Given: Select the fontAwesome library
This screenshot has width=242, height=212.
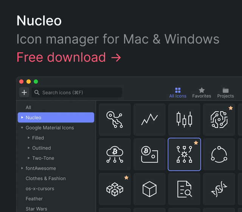Looking at the screenshot, I should pyautogui.click(x=41, y=168).
